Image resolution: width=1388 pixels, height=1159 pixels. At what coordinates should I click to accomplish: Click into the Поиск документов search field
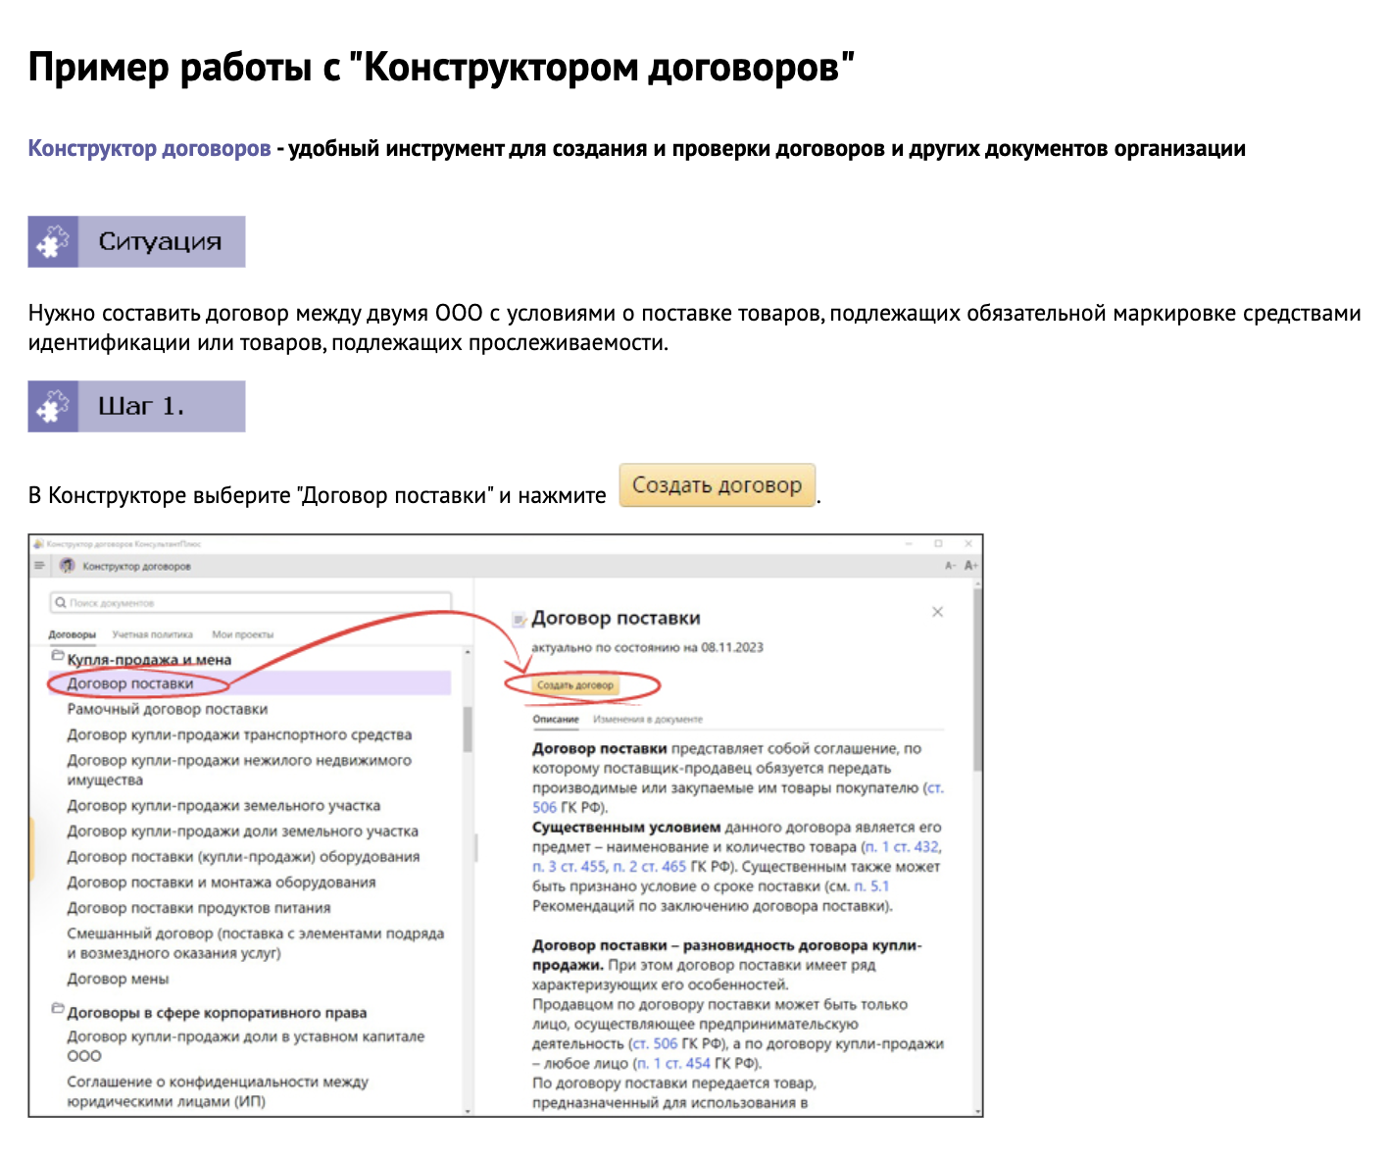click(251, 603)
